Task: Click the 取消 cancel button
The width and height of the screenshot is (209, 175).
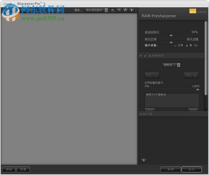Action: click(x=171, y=170)
